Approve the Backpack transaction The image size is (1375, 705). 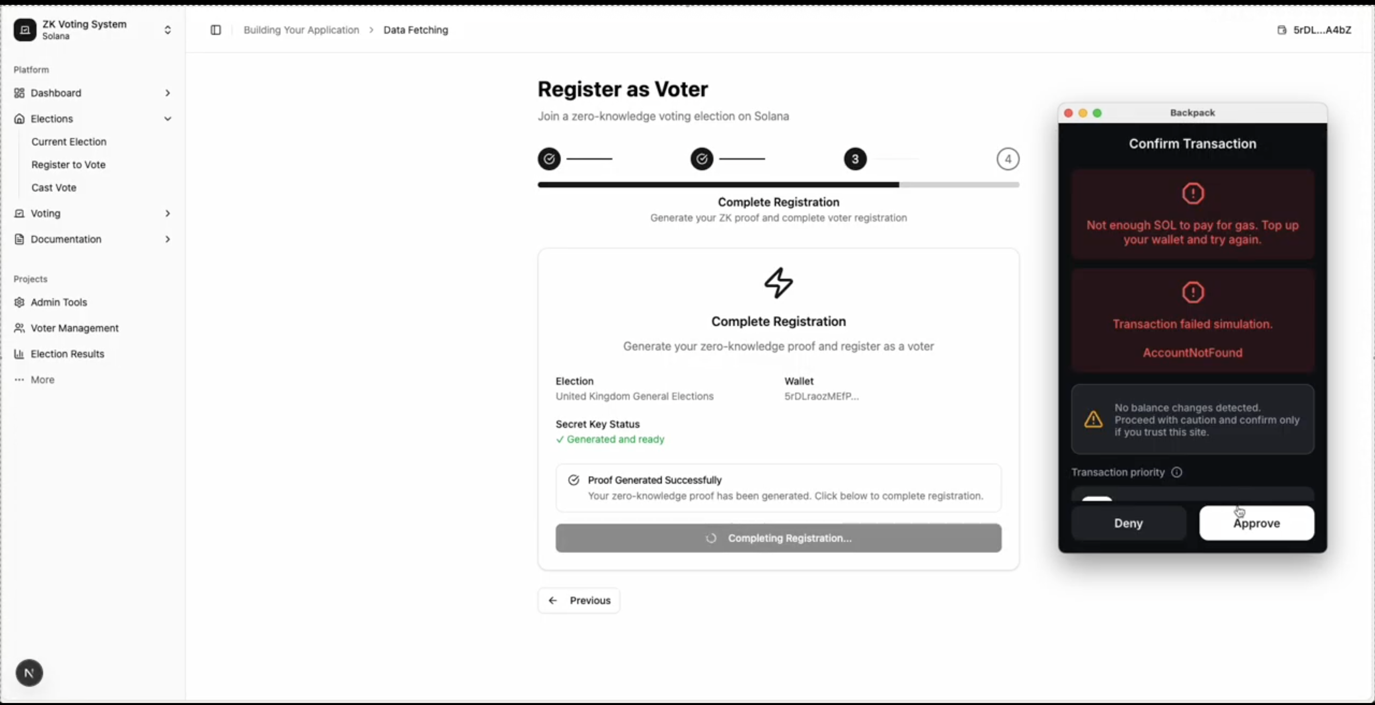tap(1256, 524)
